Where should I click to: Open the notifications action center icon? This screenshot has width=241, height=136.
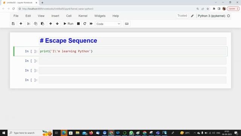pos(236,133)
